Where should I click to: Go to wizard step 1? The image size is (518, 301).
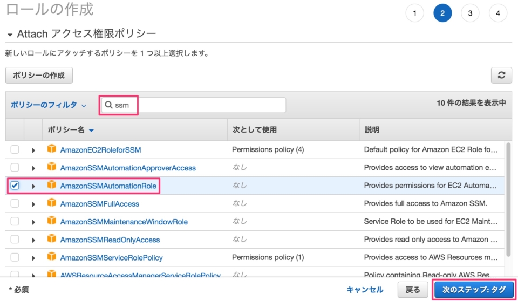[x=414, y=13]
